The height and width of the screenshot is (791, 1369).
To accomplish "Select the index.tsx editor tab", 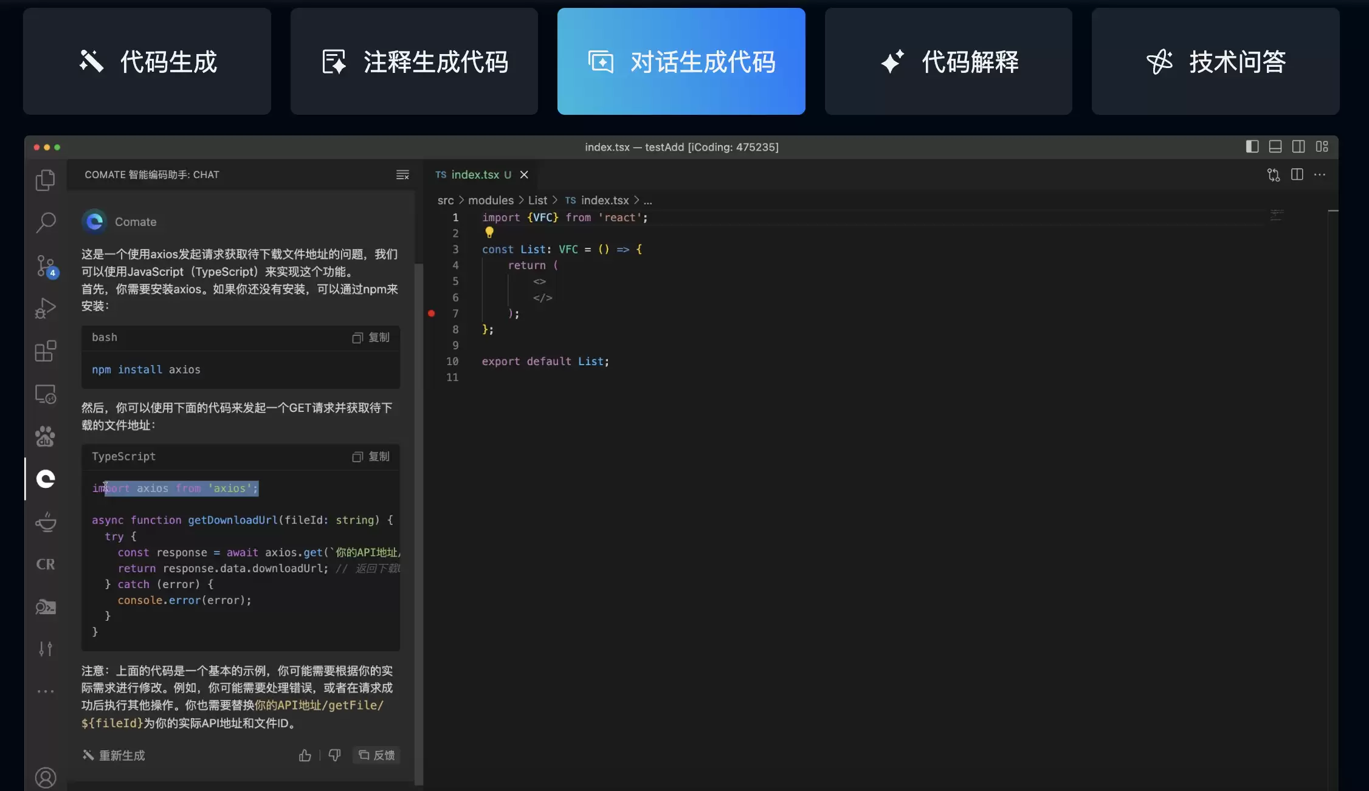I will 481,175.
